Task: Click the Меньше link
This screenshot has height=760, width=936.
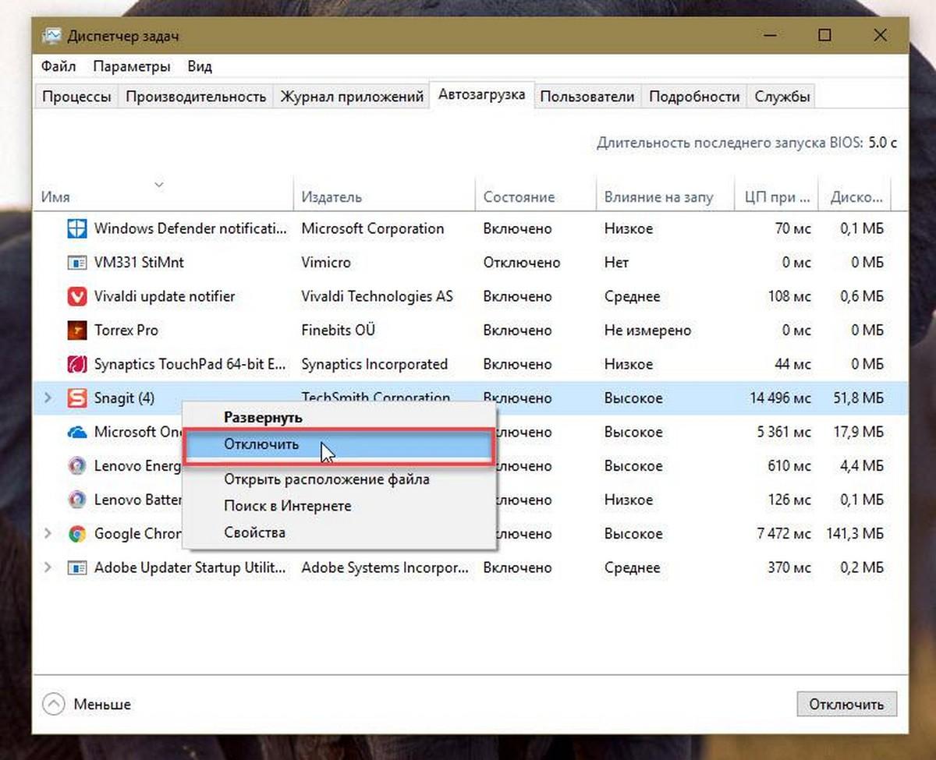Action: 102,704
